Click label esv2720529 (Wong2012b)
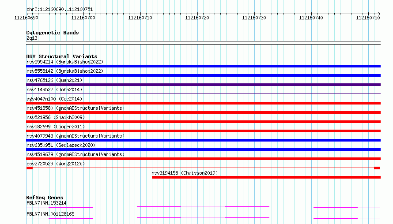The image size is (393, 224). tap(55, 164)
